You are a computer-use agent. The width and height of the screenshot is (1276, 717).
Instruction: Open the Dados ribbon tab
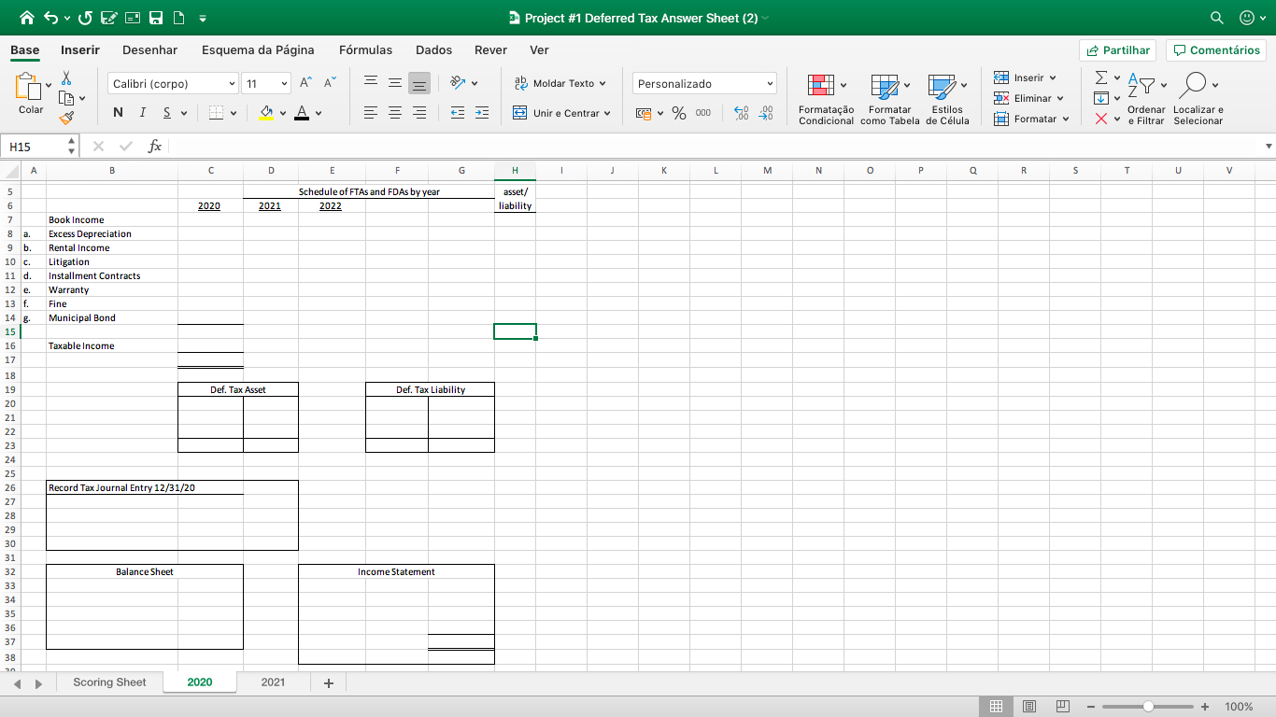tap(433, 49)
